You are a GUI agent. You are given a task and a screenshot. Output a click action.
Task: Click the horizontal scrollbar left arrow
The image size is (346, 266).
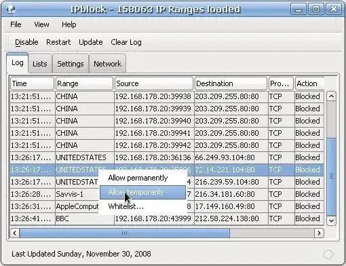[x=15, y=233]
